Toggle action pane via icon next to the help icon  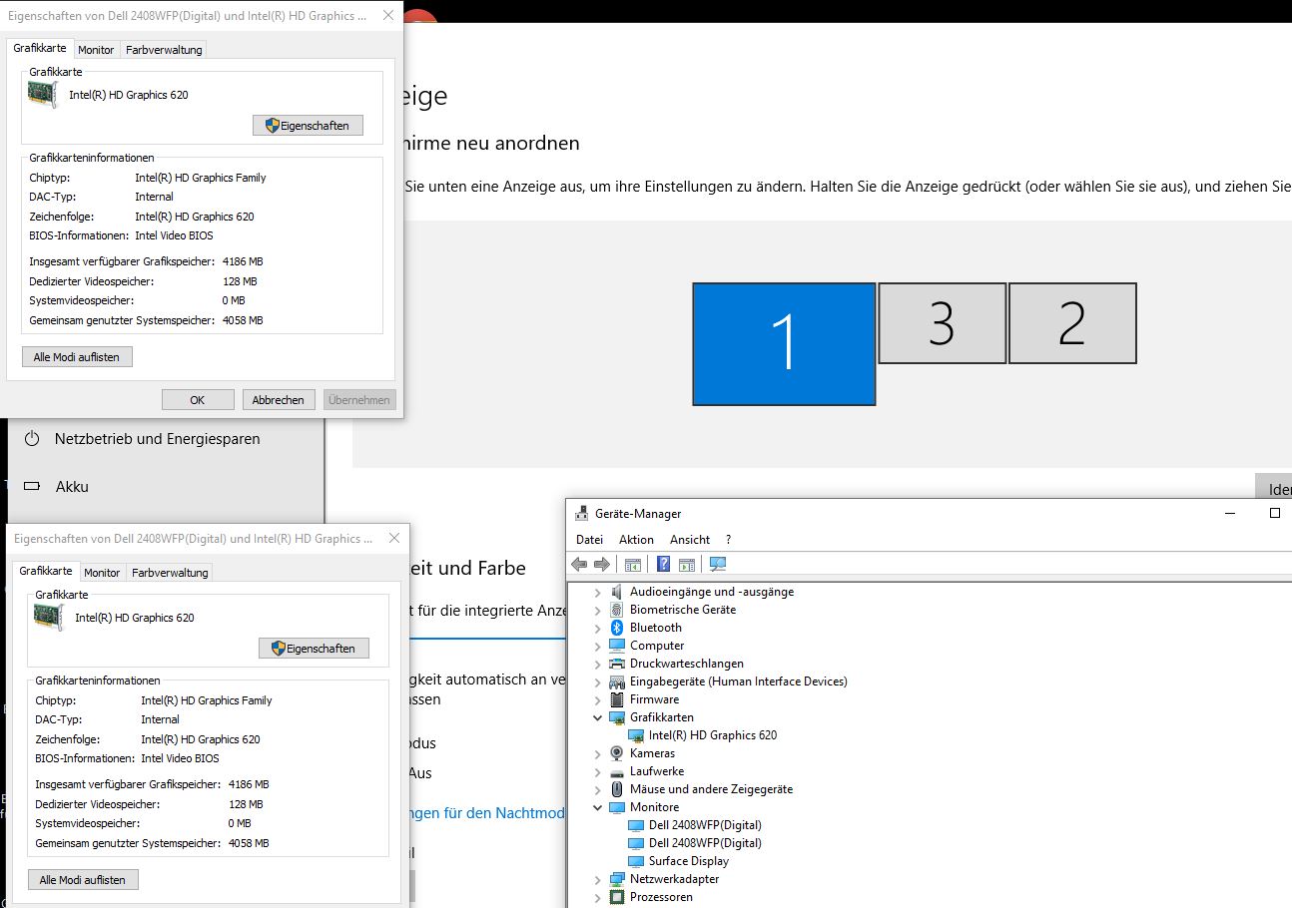pos(686,565)
